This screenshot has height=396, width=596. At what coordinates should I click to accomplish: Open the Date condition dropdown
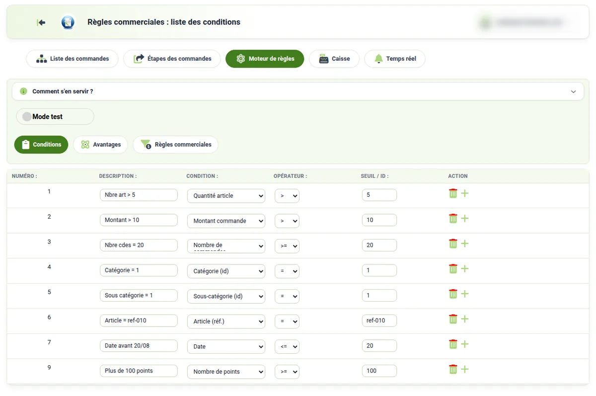click(226, 346)
